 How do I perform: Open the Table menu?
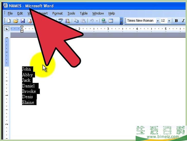83,13
